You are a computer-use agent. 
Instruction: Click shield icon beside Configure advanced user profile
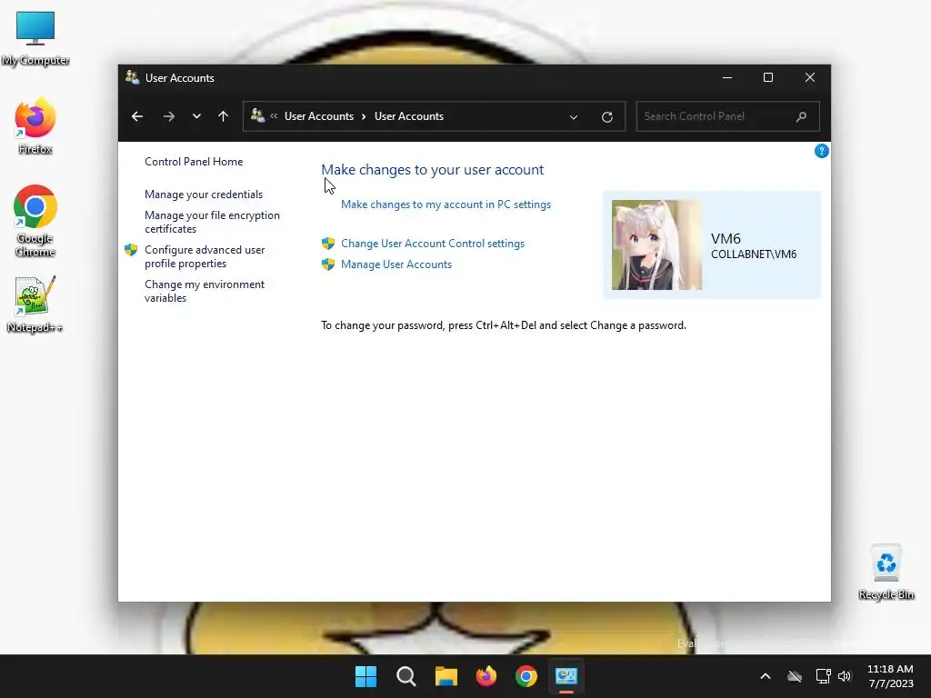point(131,250)
